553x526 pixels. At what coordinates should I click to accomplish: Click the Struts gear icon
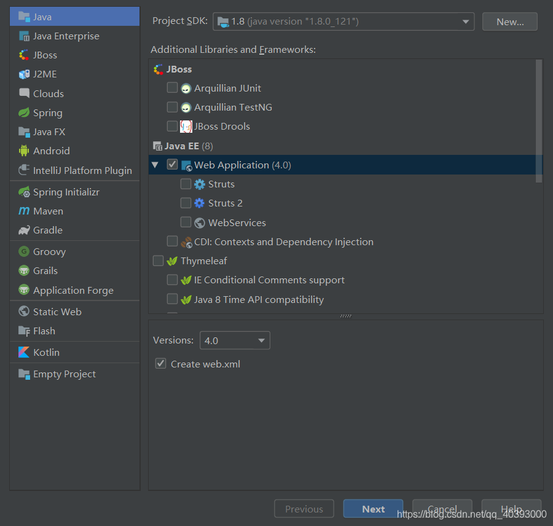200,184
